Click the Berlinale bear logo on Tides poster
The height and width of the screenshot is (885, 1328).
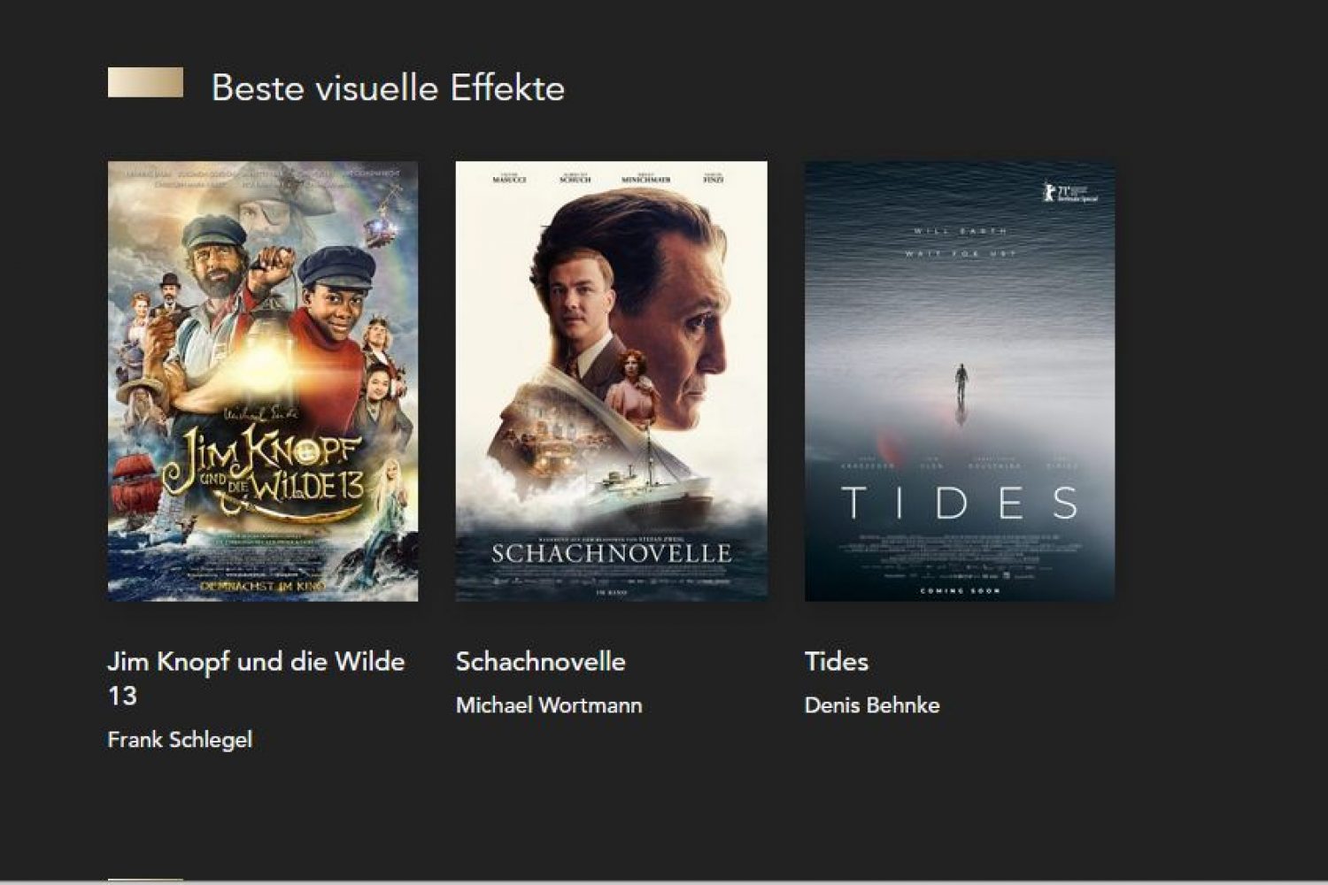pyautogui.click(x=1050, y=192)
